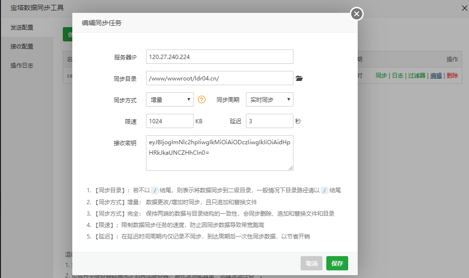Click the 同步 link in task row

(381, 76)
